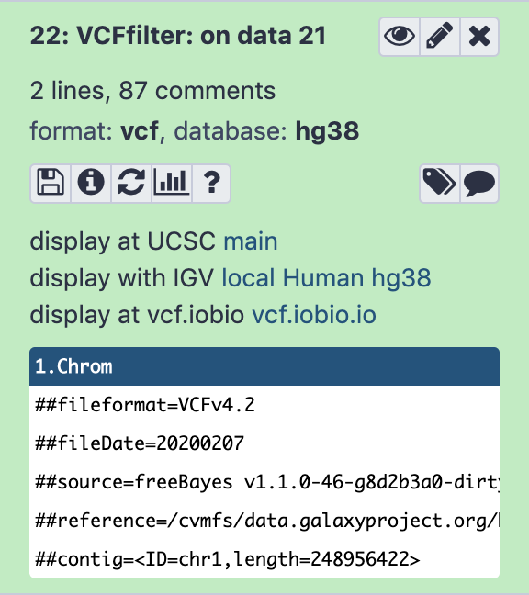Open the UCSC main display link
Screen dimensions: 529x595
[x=251, y=241]
